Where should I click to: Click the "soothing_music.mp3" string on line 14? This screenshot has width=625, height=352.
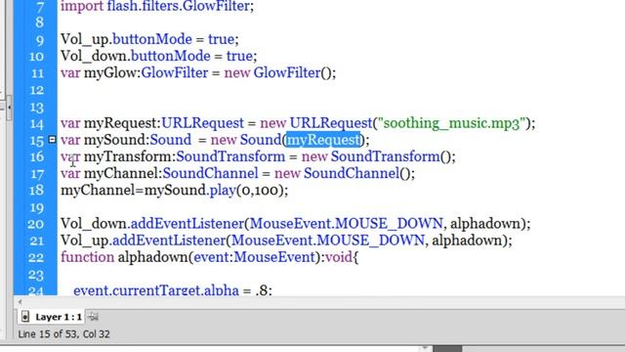coord(451,123)
